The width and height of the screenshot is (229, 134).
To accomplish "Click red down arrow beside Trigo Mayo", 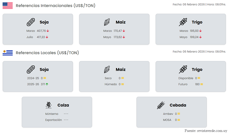I will click(x=200, y=37).
